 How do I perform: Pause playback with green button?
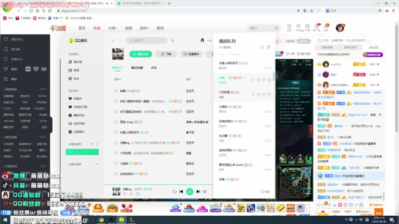click(190, 191)
